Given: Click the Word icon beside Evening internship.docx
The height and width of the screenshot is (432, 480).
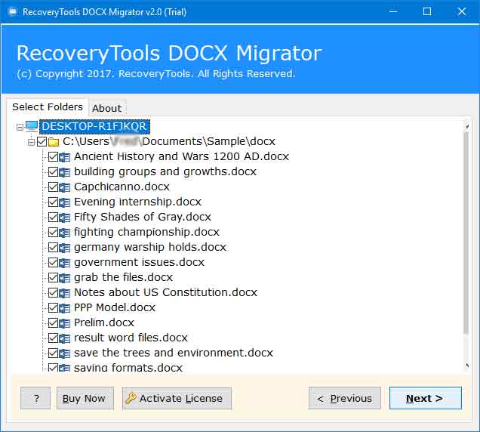Looking at the screenshot, I should tap(64, 202).
